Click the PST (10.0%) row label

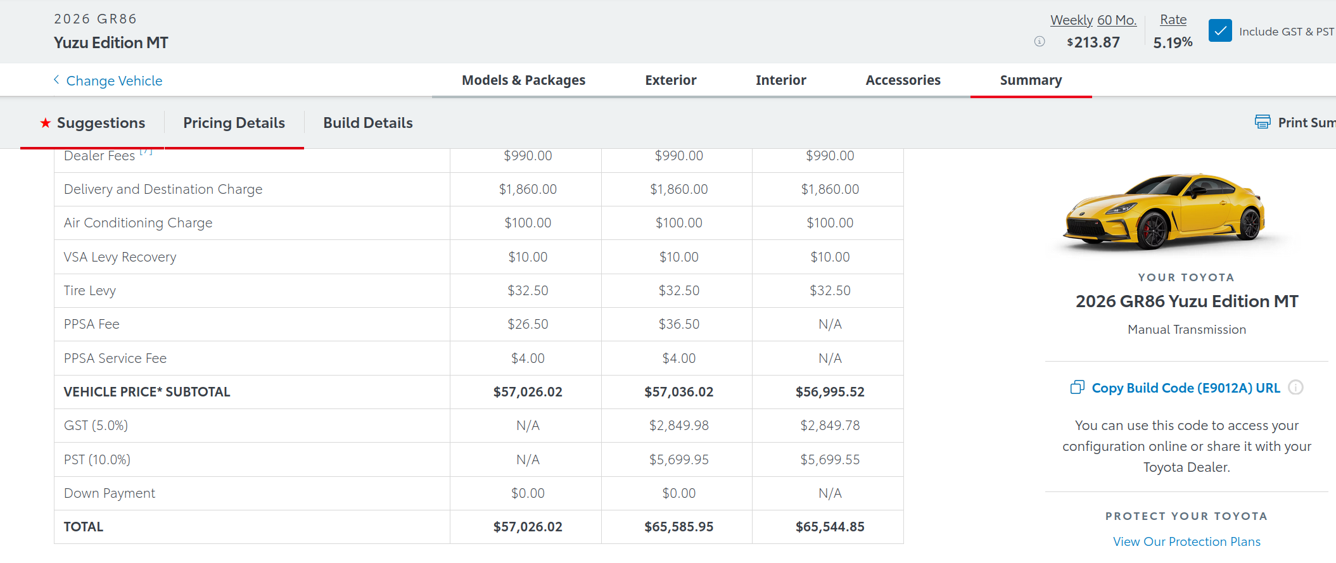[97, 460]
